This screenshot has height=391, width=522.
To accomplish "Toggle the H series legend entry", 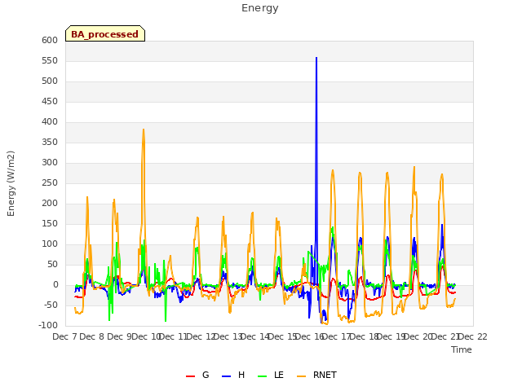I will [233, 375].
